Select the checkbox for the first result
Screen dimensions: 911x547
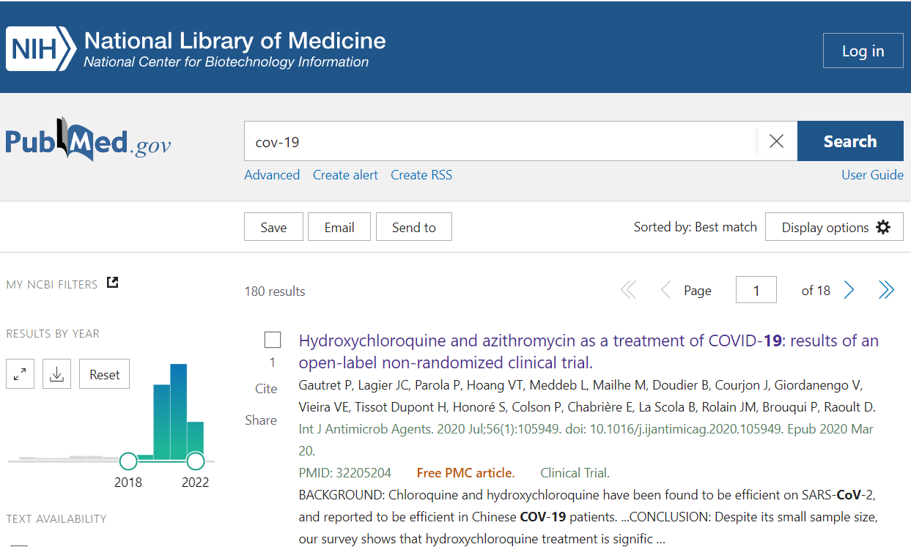tap(273, 340)
